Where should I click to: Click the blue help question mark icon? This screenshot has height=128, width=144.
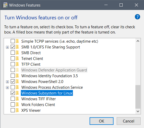137,17
